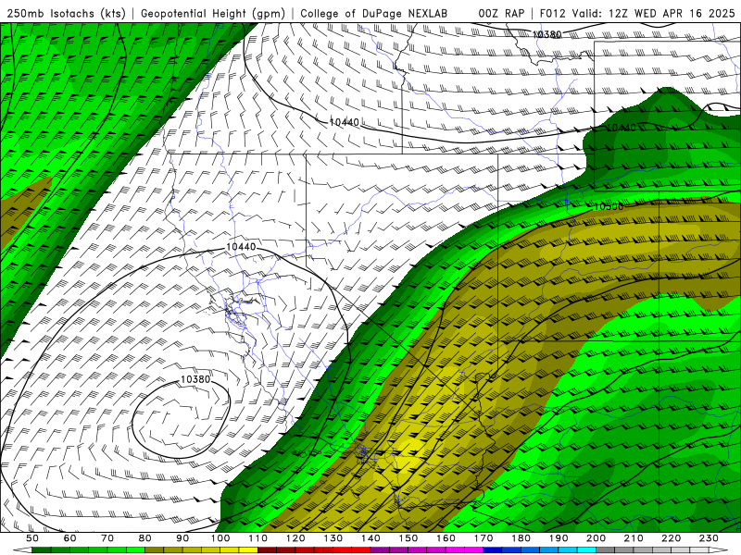This screenshot has width=741, height=555.
Task: Click the 'F012 Valid: 12Z WED APR 16 2025' text
Action: tap(636, 14)
